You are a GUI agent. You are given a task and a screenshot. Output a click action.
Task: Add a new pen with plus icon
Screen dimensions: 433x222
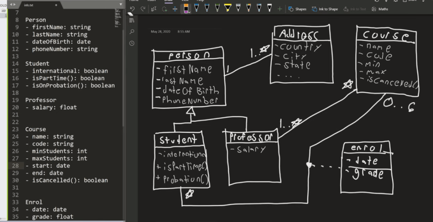pos(280,9)
